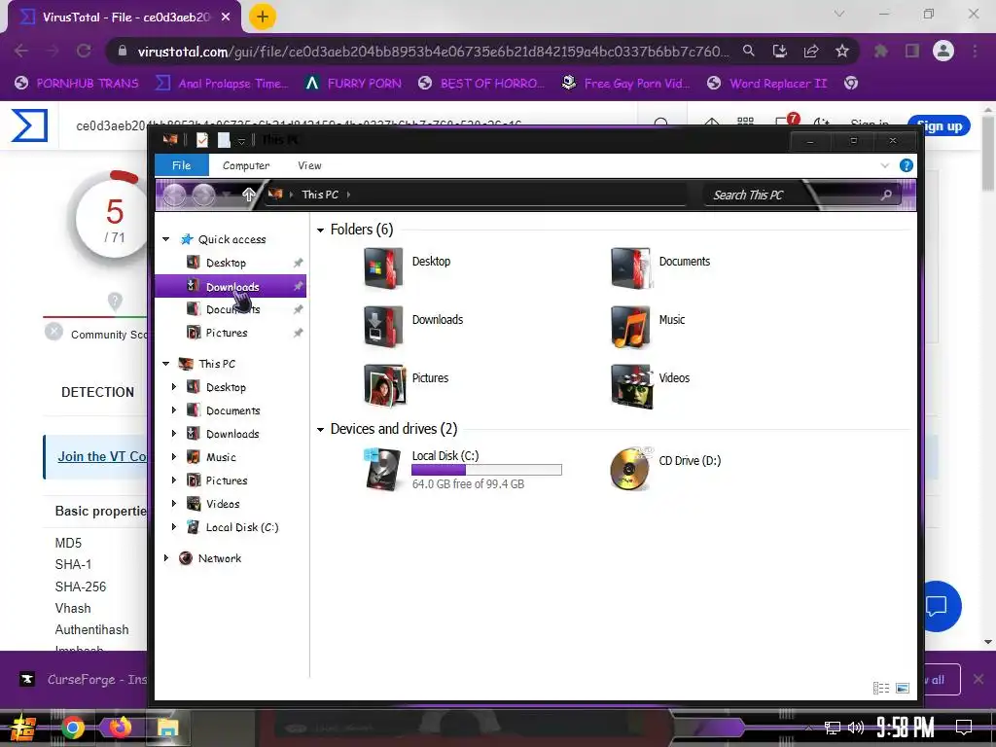Expand Documents under This PC

coord(173,410)
